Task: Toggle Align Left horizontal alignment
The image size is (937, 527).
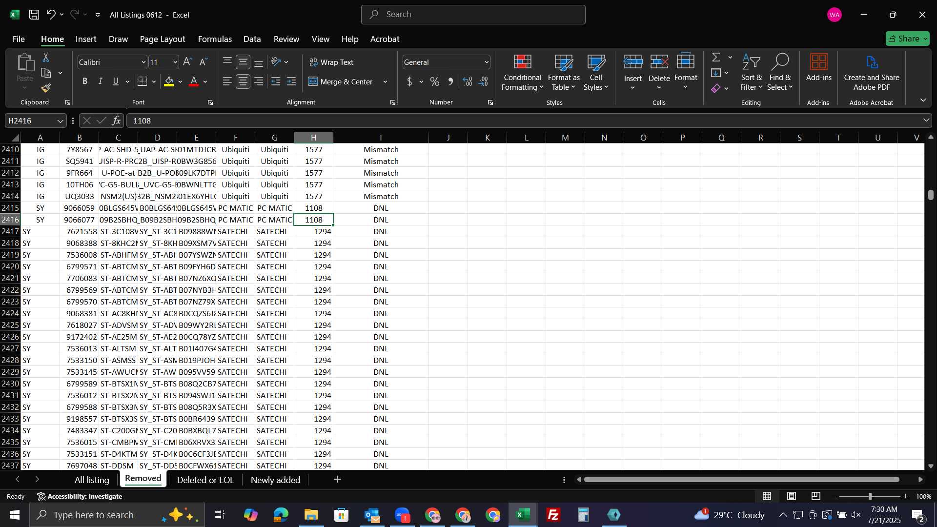Action: tap(227, 81)
